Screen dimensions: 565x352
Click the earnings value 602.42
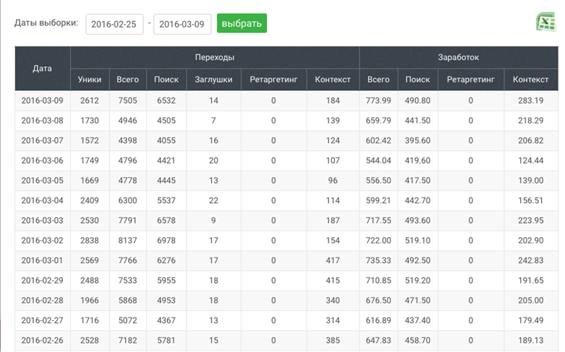pyautogui.click(x=379, y=140)
